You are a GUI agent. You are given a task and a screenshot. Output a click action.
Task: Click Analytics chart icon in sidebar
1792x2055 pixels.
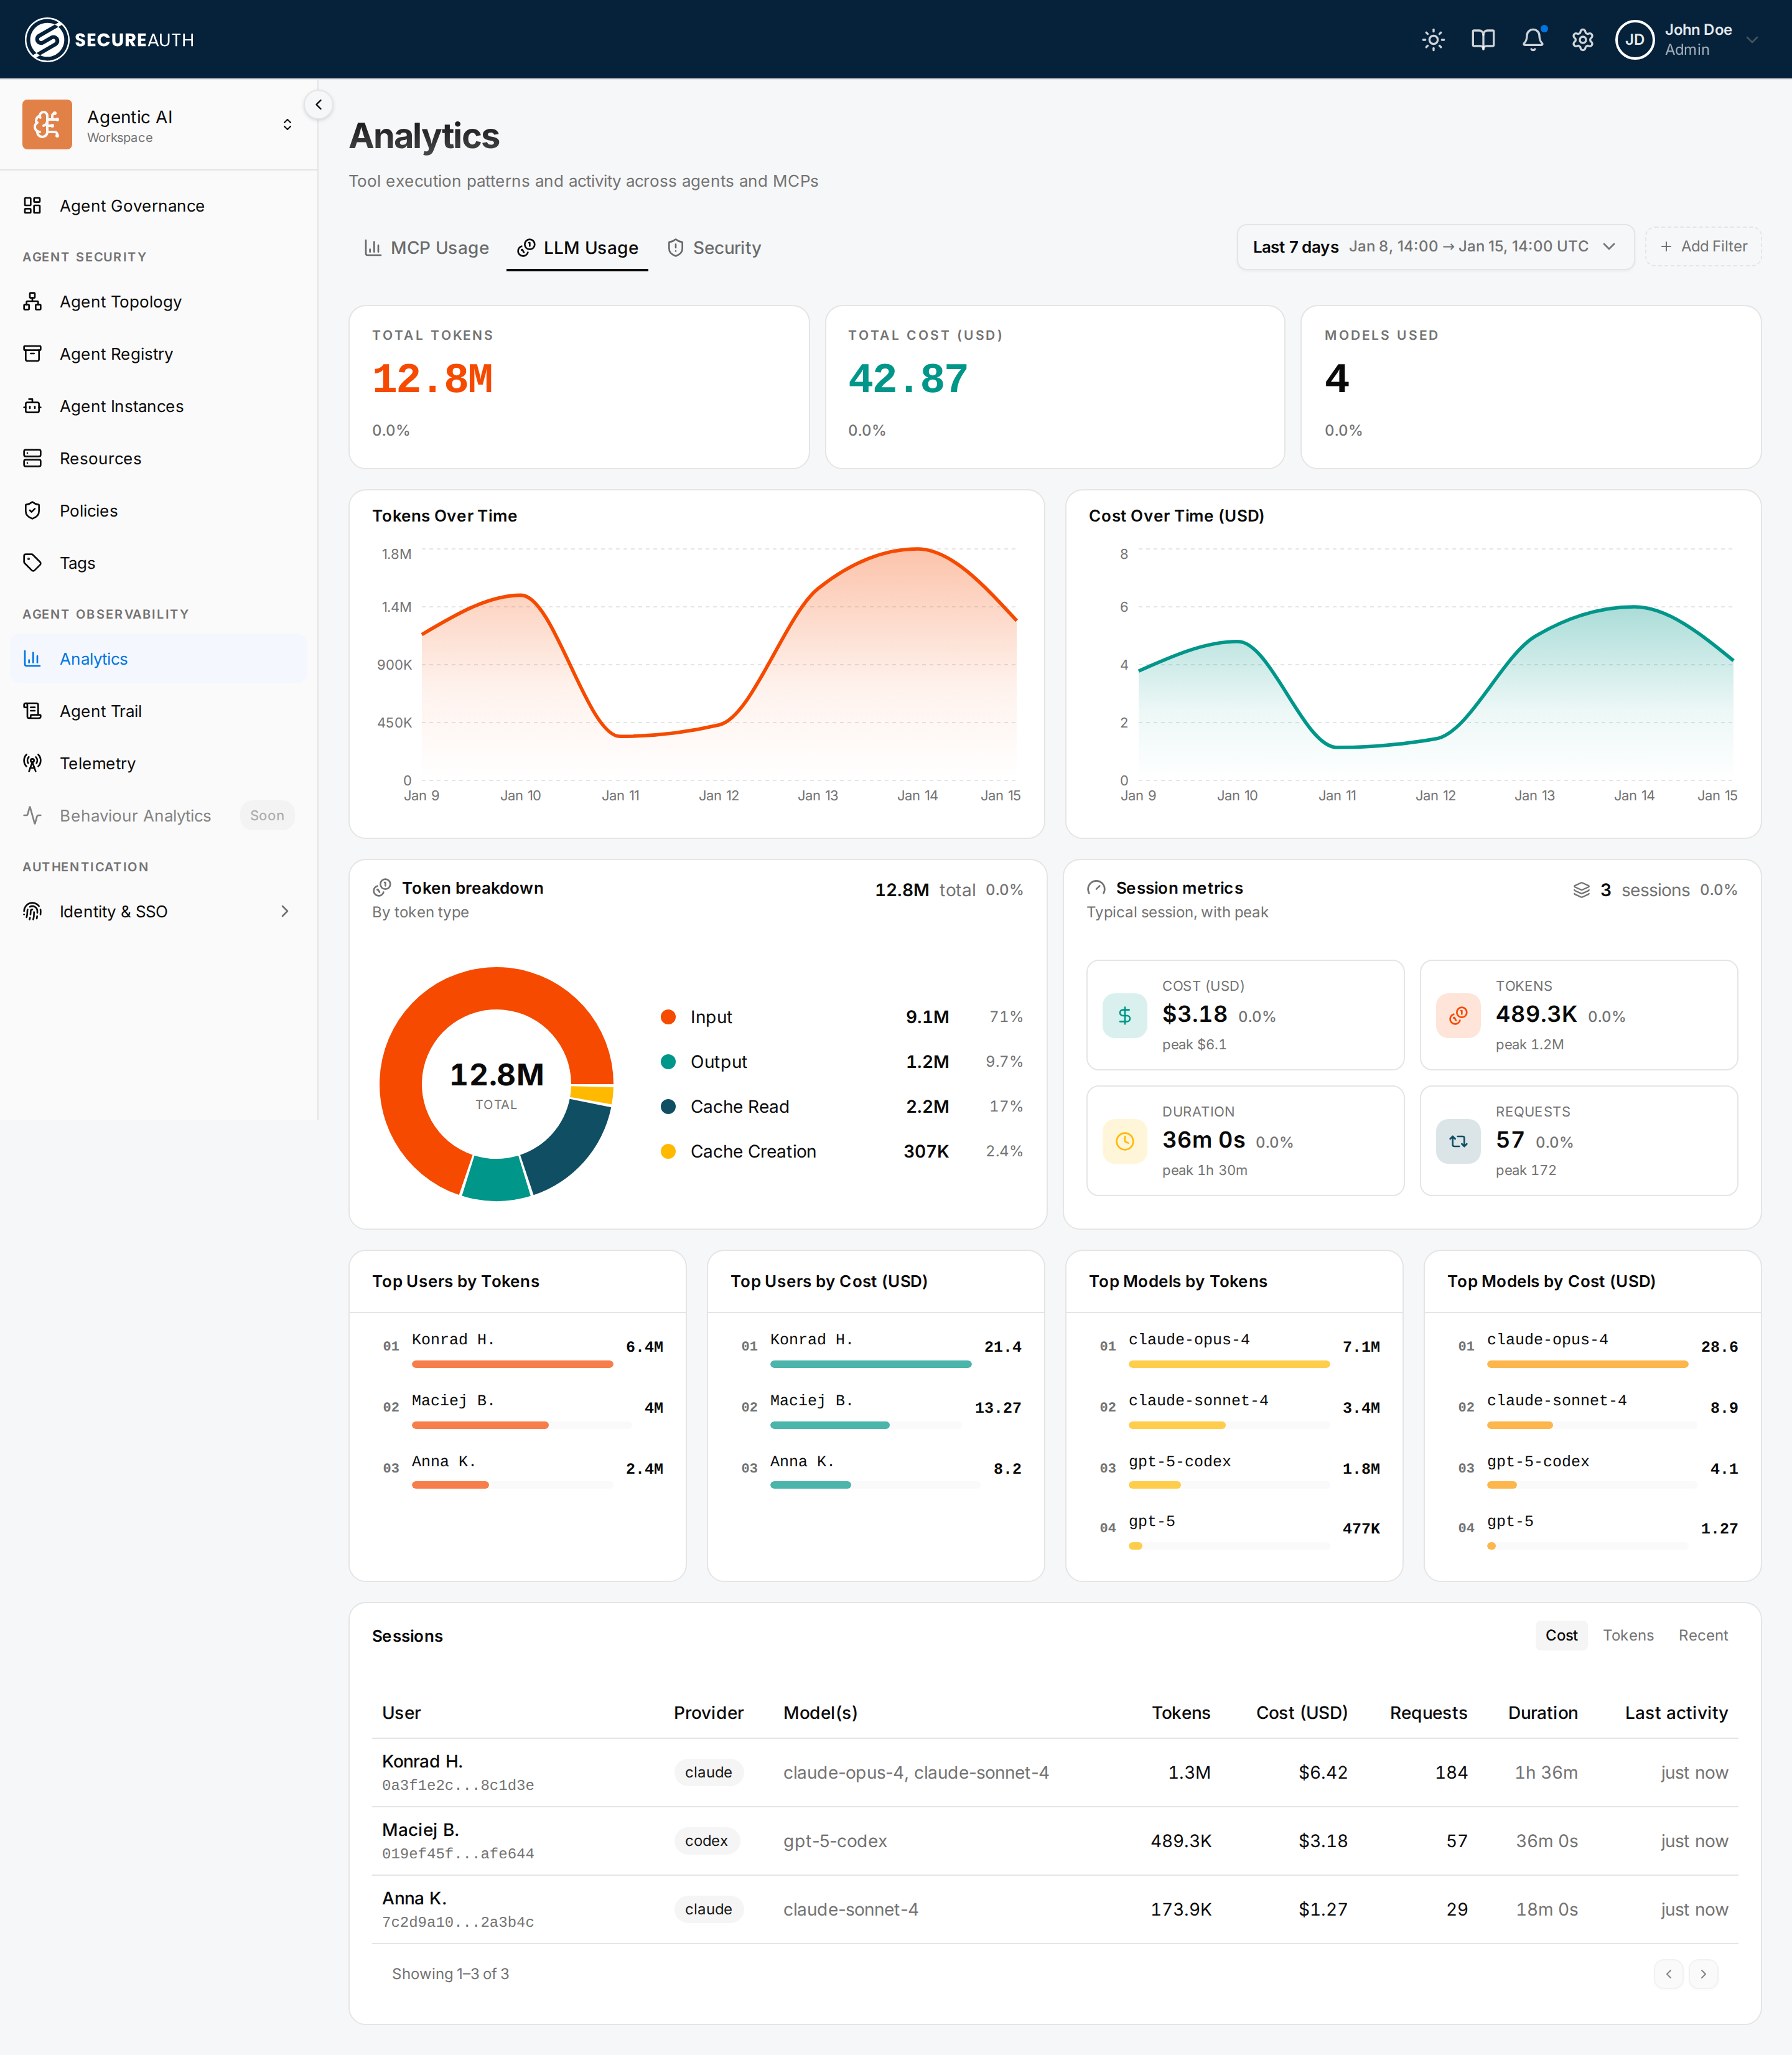(x=33, y=659)
